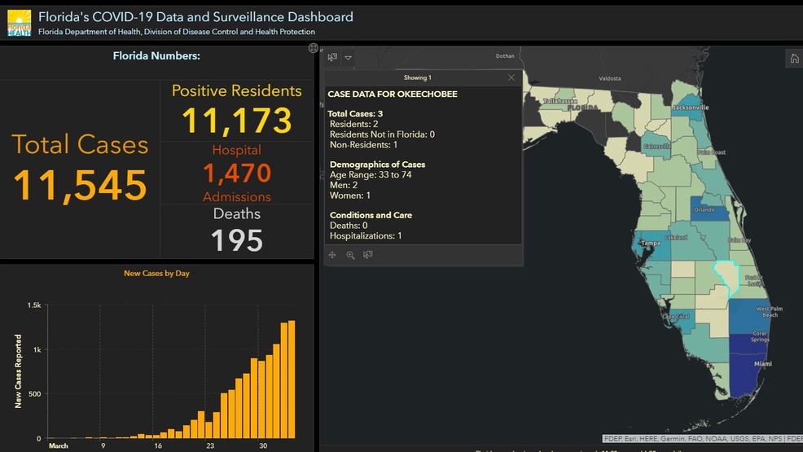Viewport: 803px width, 452px height.
Task: Click the tallest bar in New Cases chart
Action: 291,379
